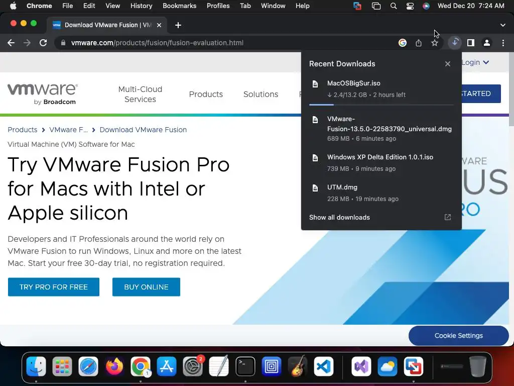Open Control Center in menu bar
This screenshot has height=386, width=514.
(410, 6)
